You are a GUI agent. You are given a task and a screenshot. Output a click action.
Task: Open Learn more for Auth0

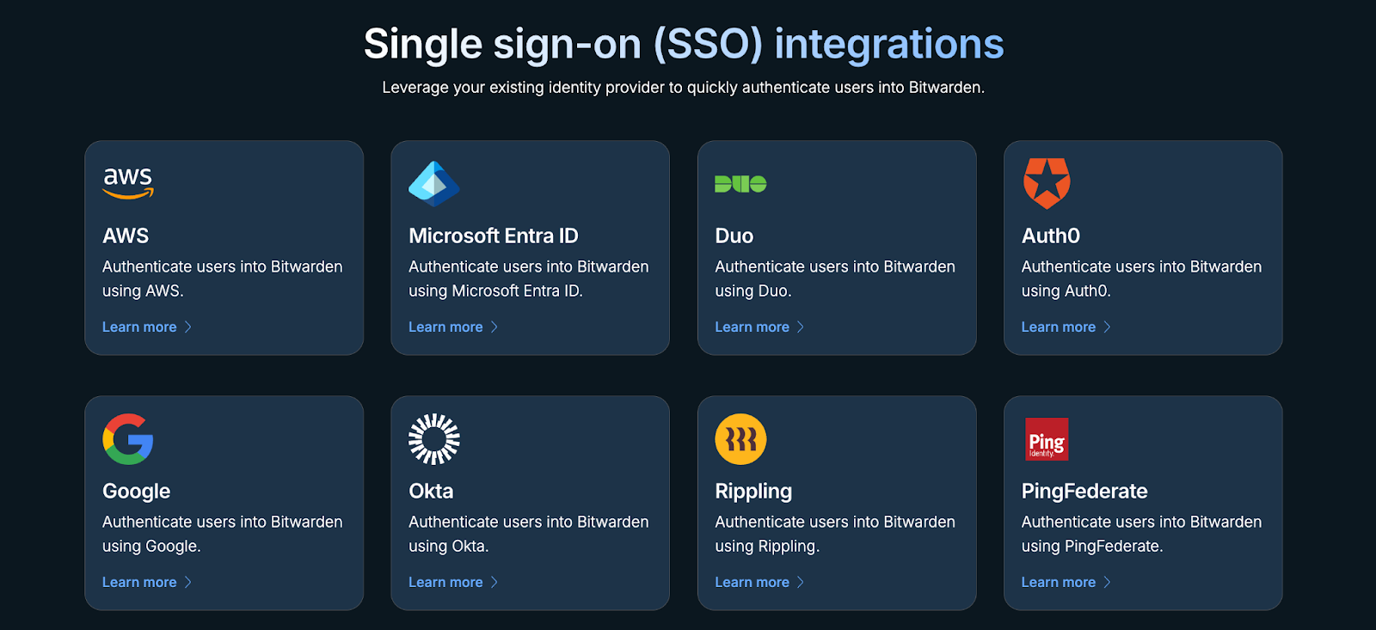coord(1057,327)
